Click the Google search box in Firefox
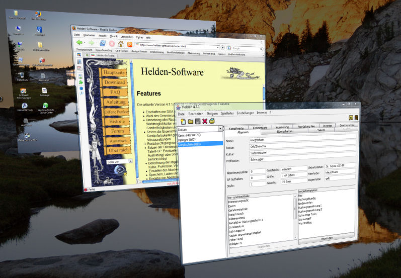This screenshot has width=401, height=278. coord(245,48)
